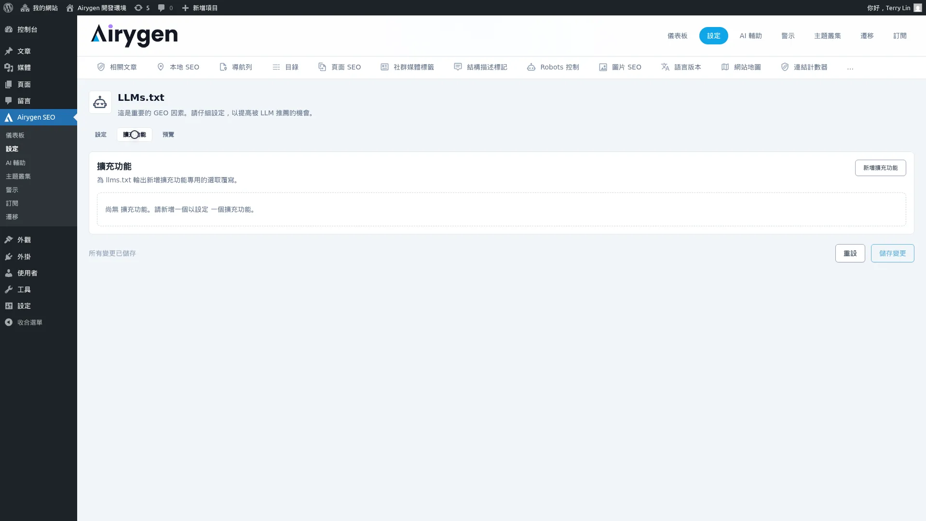The height and width of the screenshot is (521, 926).
Task: Open comments bubble icon in admin bar
Action: click(x=162, y=8)
